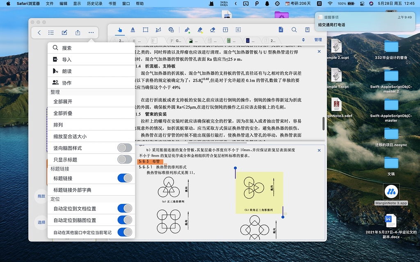Screen dimensions: 420x262
Task: Open the ••• more options menu
Action: click(91, 32)
